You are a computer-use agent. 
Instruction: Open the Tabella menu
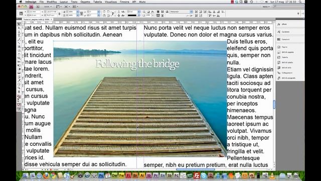point(97,2)
